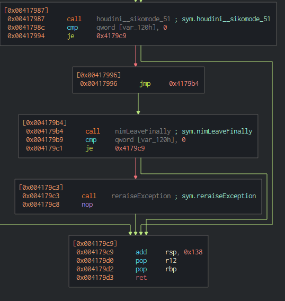Select the sym.houdini__sikomode_51 comment

click(226, 19)
